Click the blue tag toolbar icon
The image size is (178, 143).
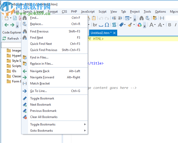121,25
